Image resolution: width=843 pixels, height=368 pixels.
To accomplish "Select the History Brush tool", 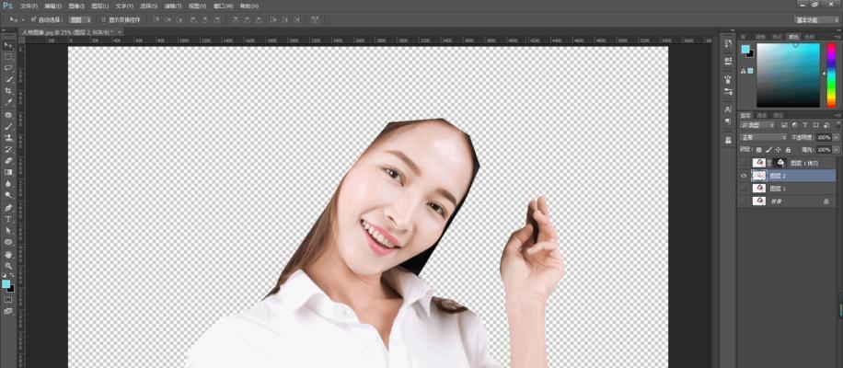I will click(x=8, y=149).
